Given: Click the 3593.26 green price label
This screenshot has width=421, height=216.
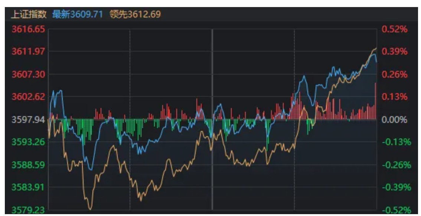Looking at the screenshot, I should 28,142.
